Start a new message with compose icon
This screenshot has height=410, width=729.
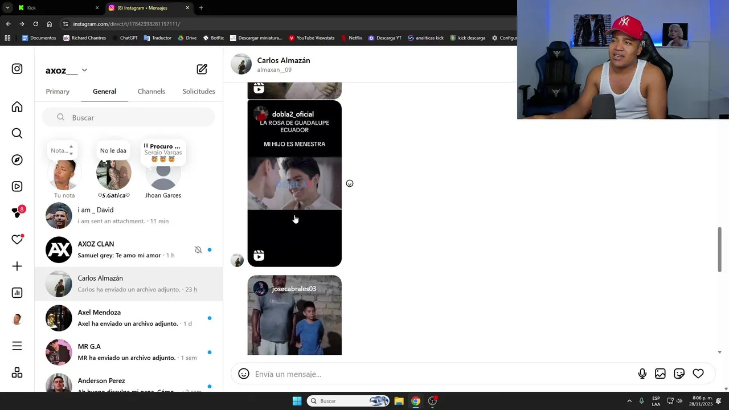pos(202,69)
